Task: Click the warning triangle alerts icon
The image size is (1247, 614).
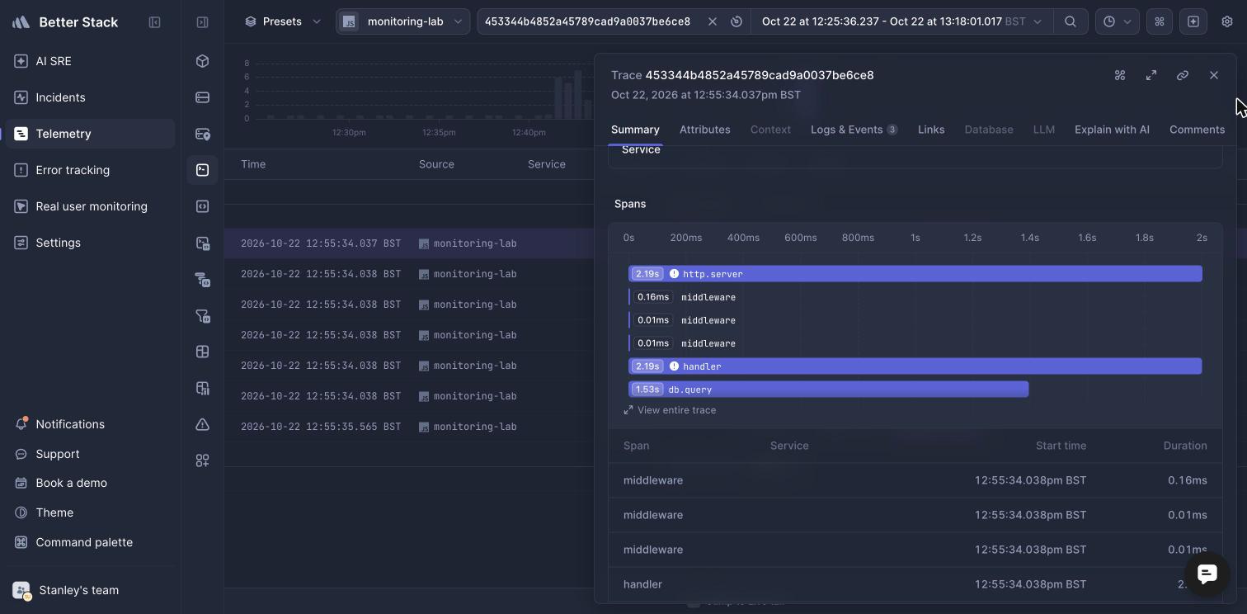Action: click(202, 424)
